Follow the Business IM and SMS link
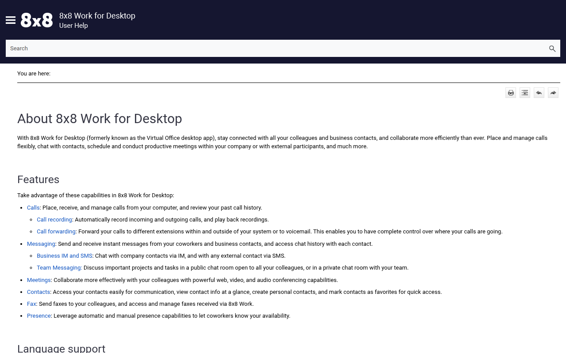This screenshot has width=566, height=353. click(65, 256)
